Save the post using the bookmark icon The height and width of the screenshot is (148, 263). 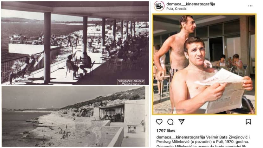pos(248,122)
